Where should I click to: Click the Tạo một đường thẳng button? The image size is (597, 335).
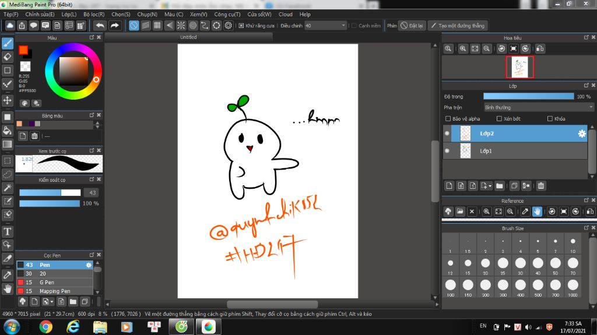457,26
